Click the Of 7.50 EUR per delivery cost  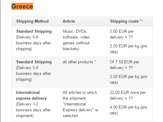[x=124, y=65]
